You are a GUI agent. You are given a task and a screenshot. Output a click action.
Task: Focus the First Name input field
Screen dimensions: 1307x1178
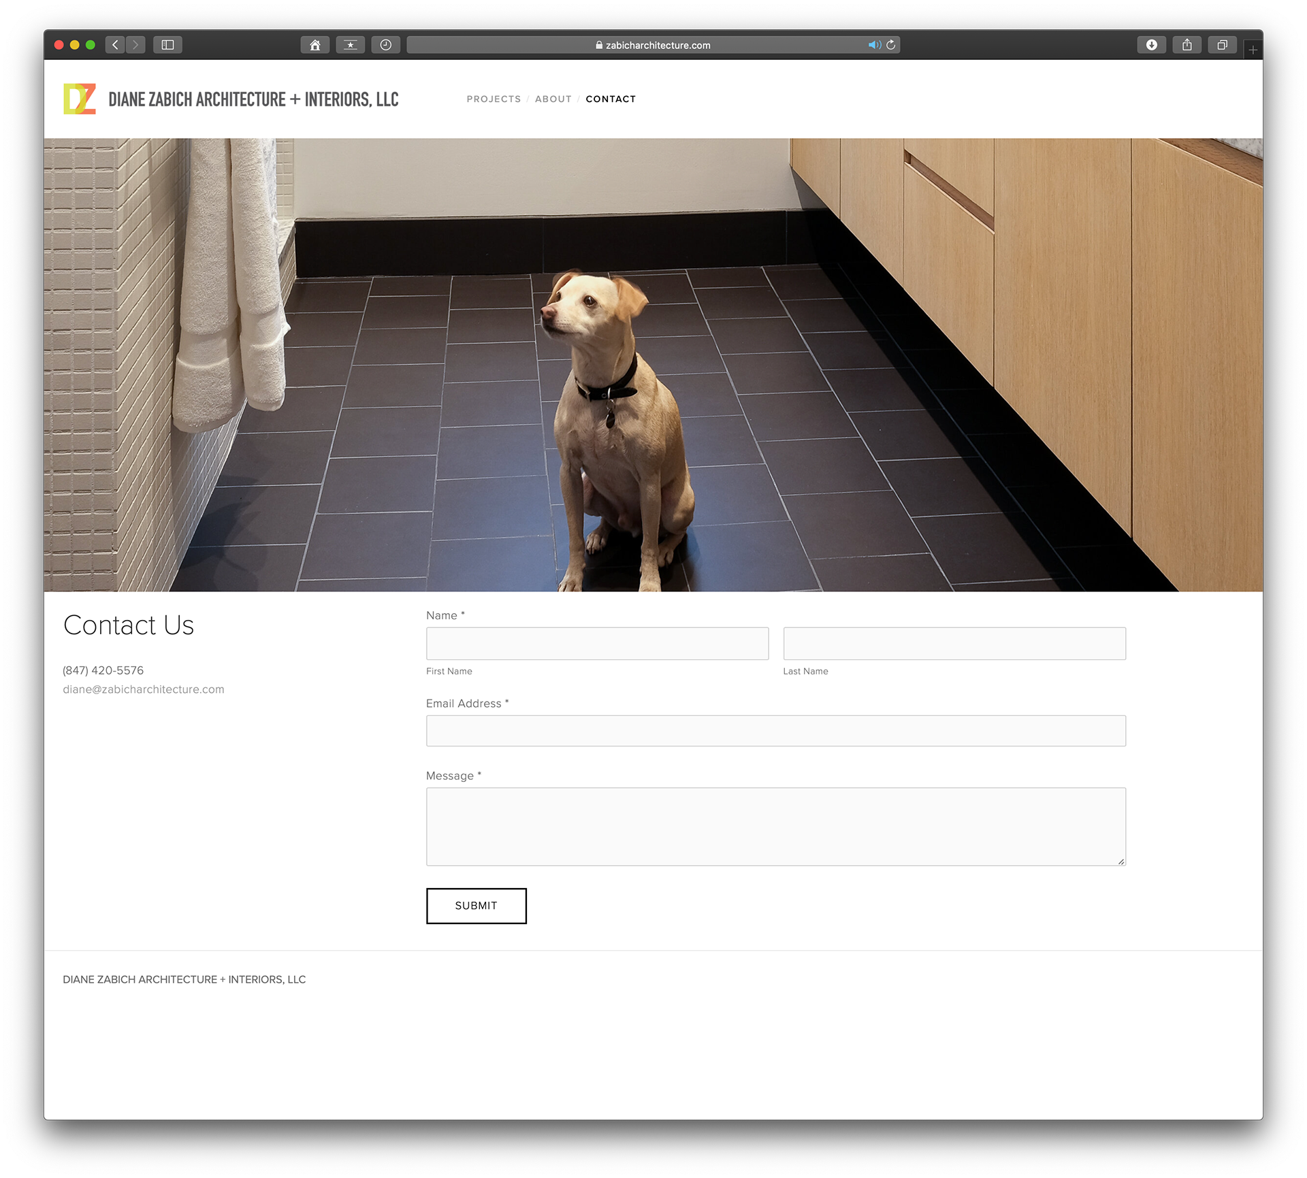coord(597,643)
